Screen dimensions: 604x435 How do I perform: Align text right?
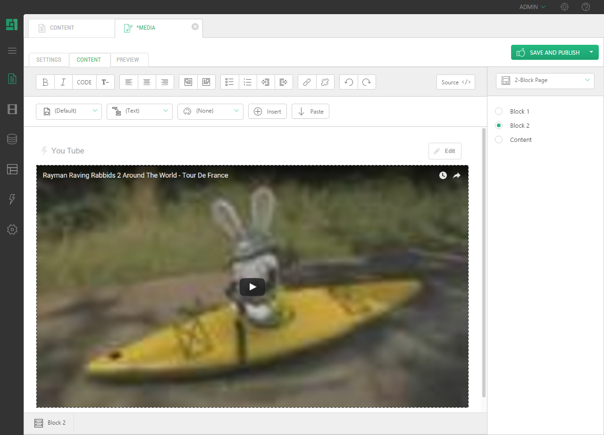pyautogui.click(x=165, y=82)
